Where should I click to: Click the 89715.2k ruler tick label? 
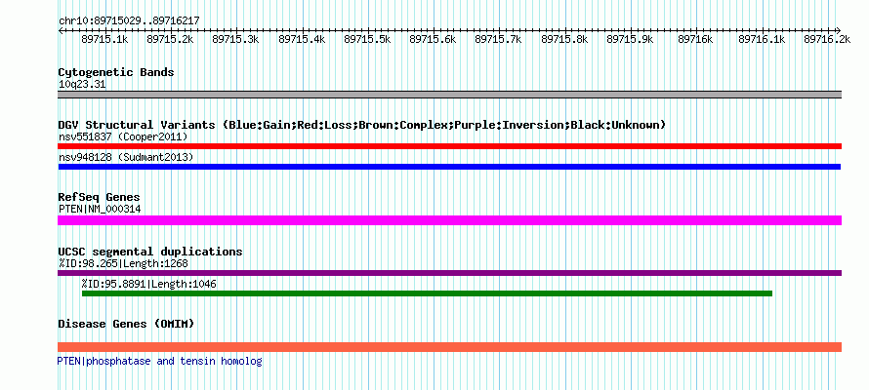click(170, 39)
